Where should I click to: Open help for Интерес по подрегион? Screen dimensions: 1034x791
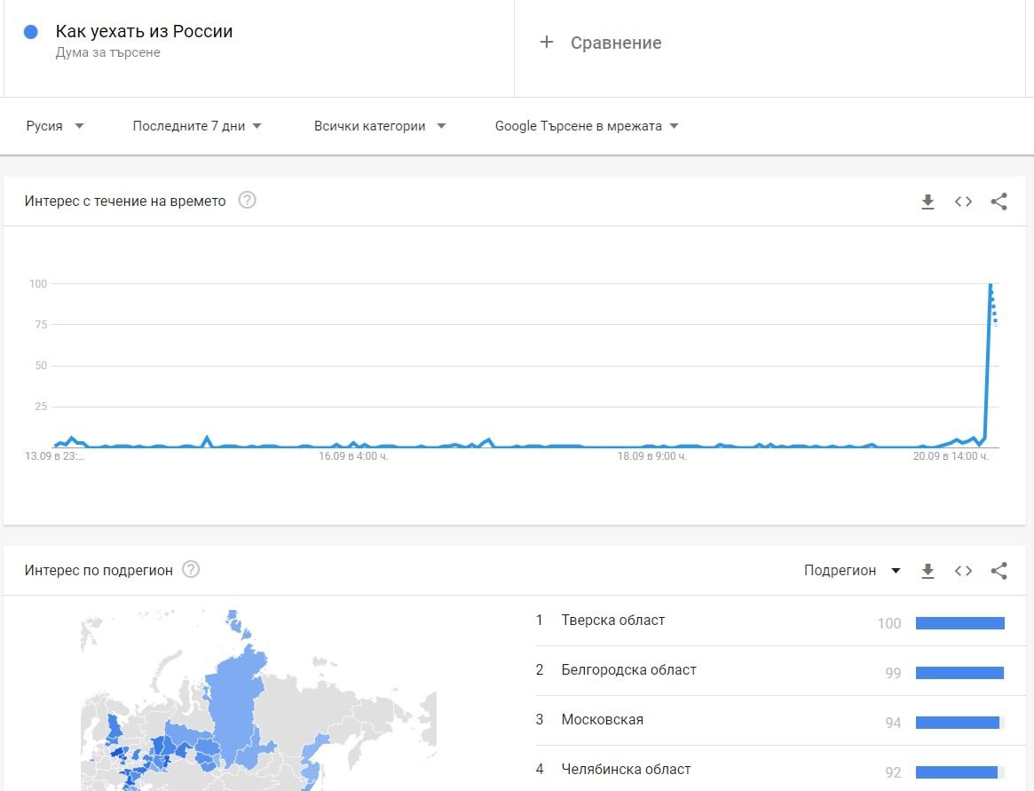click(191, 570)
